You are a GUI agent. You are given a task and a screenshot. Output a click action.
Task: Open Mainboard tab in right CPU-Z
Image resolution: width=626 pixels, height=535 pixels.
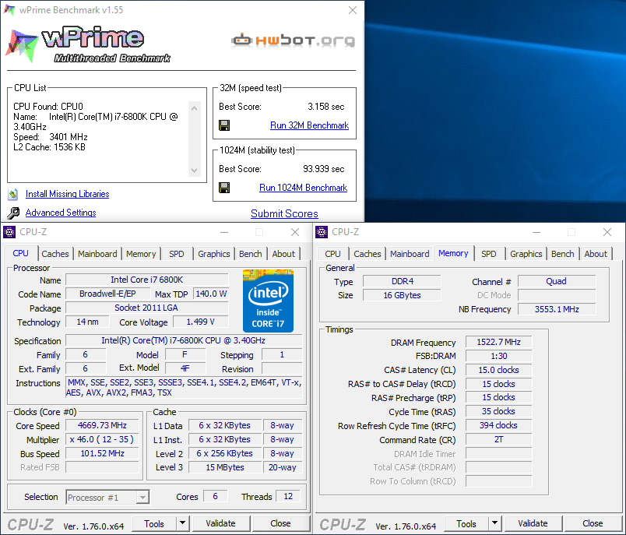tap(410, 254)
